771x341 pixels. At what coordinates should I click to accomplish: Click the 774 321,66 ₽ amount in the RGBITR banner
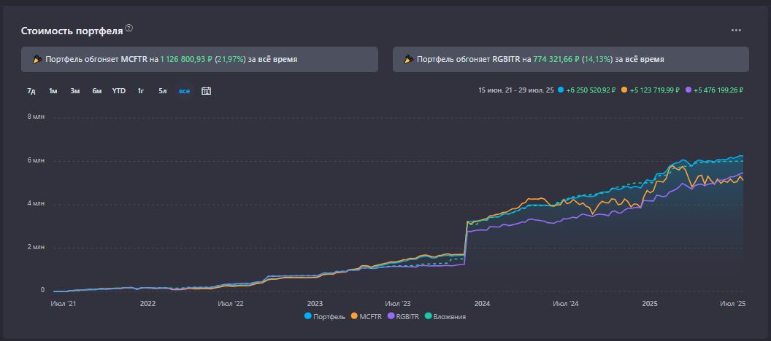click(x=556, y=59)
